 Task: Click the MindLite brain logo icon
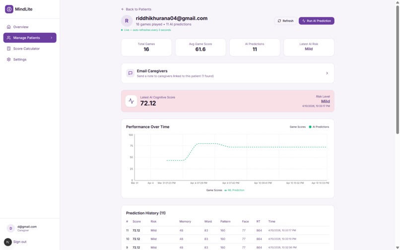point(9,9)
